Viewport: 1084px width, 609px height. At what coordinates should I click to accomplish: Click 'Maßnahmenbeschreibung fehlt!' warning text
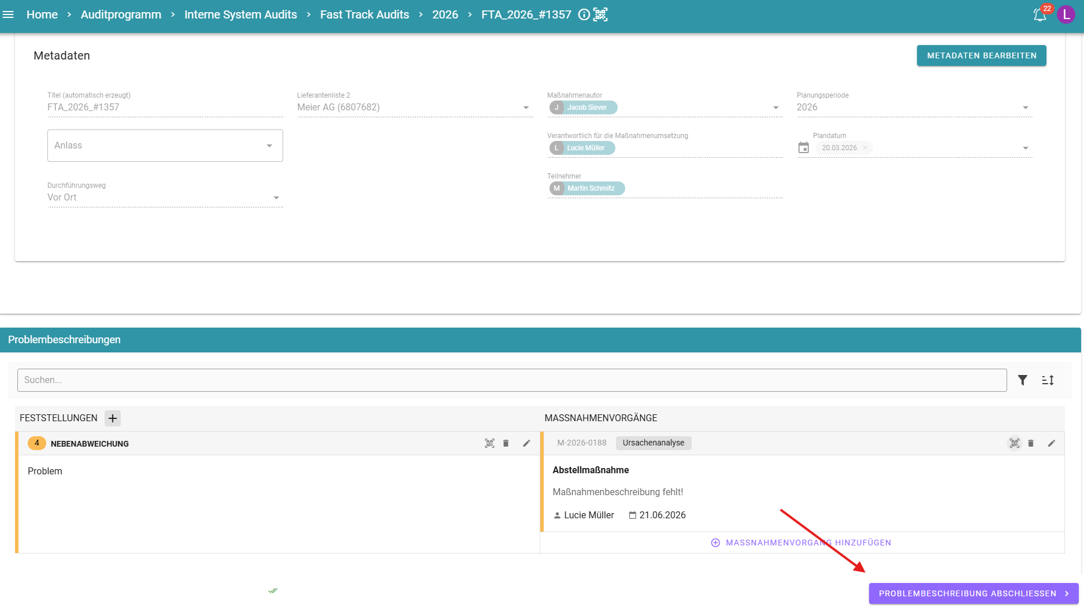pyautogui.click(x=618, y=492)
